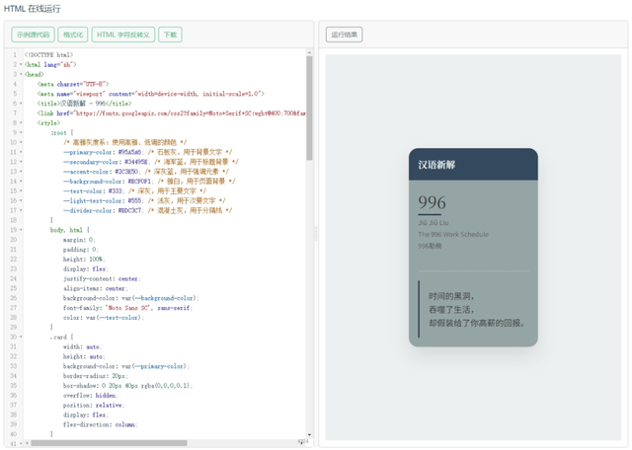Click the flex-direction: column line
632x450 pixels.
coord(101,424)
